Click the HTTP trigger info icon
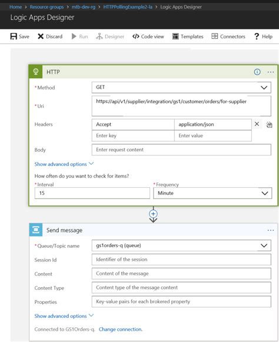Viewport: 279px width, 342px height. (x=257, y=72)
